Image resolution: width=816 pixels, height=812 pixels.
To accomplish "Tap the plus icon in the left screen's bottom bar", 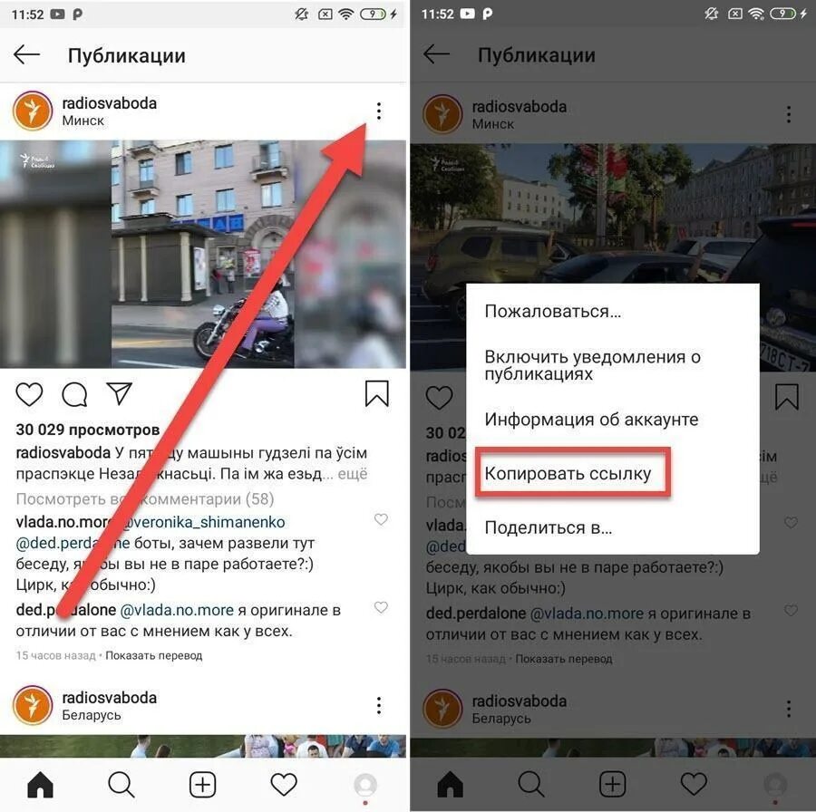I will click(x=202, y=785).
